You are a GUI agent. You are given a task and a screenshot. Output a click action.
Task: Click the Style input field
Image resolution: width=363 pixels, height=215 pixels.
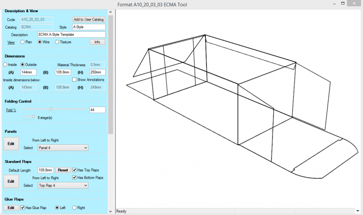[89, 27]
